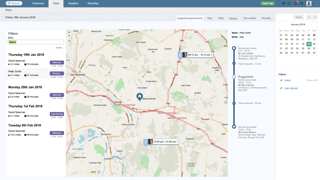Go to next month in calendar
Image resolution: width=320 pixels, height=180 pixels.
click(x=315, y=17)
